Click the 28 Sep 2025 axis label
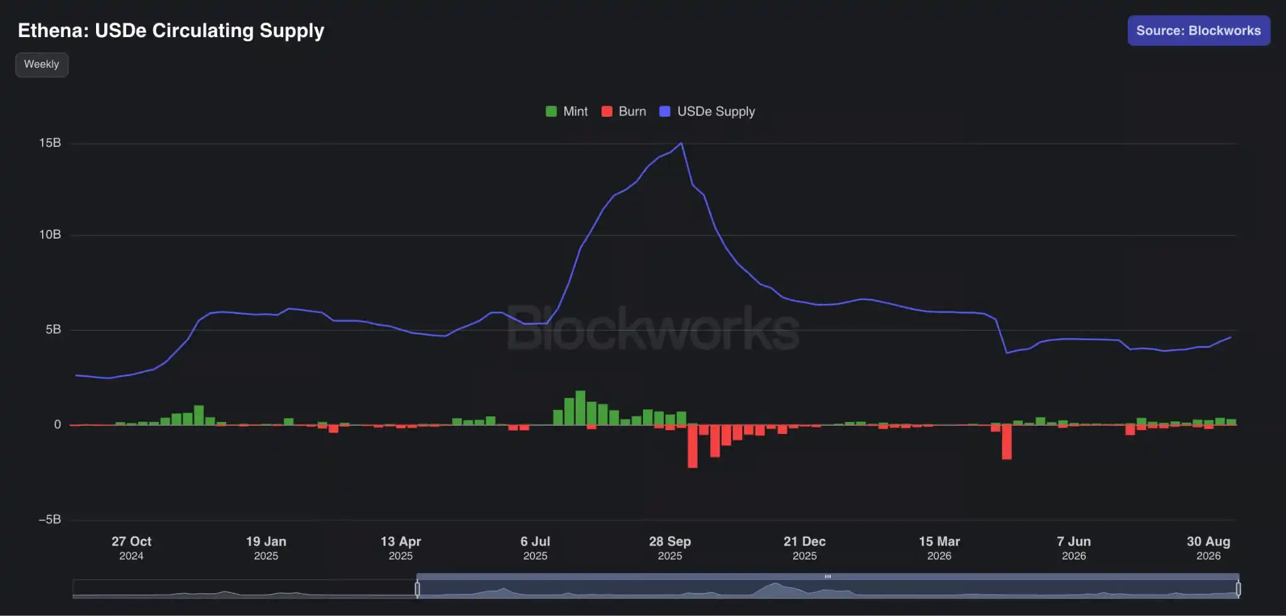Viewport: 1286px width, 616px height. coord(670,548)
